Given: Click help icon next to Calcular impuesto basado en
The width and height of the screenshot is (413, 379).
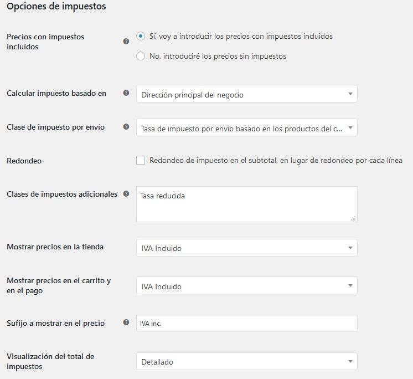Looking at the screenshot, I should (126, 93).
